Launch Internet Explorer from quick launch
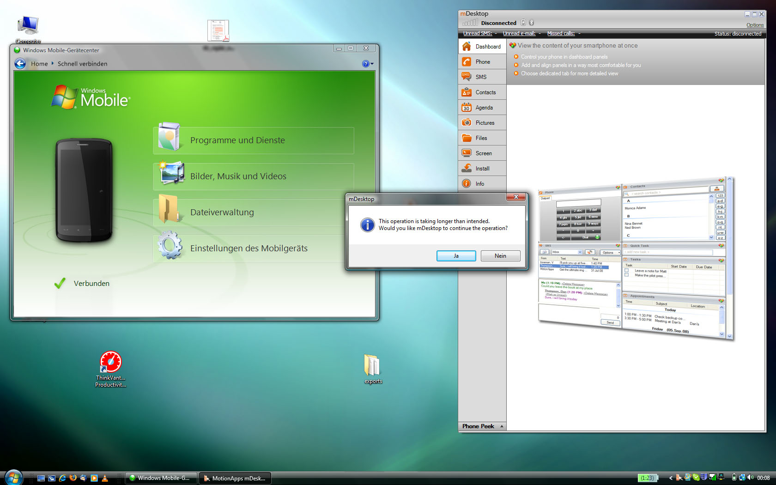The image size is (776, 485). pyautogui.click(x=62, y=478)
